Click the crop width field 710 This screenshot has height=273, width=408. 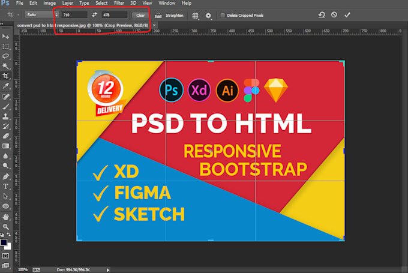coord(74,15)
